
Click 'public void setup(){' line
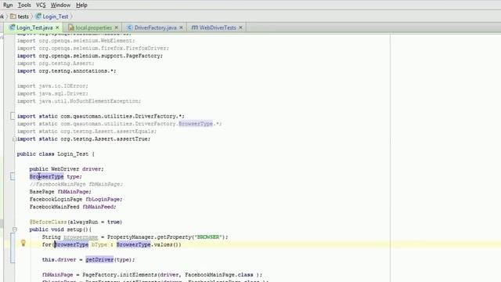60,230
